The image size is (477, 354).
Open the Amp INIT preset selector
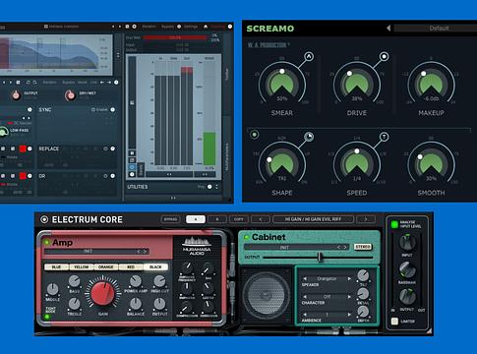(96, 252)
